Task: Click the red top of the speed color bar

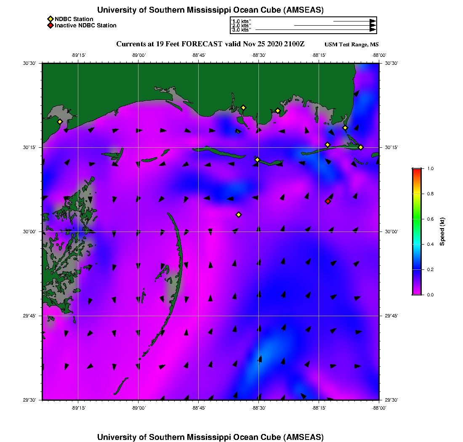Action: (416, 170)
